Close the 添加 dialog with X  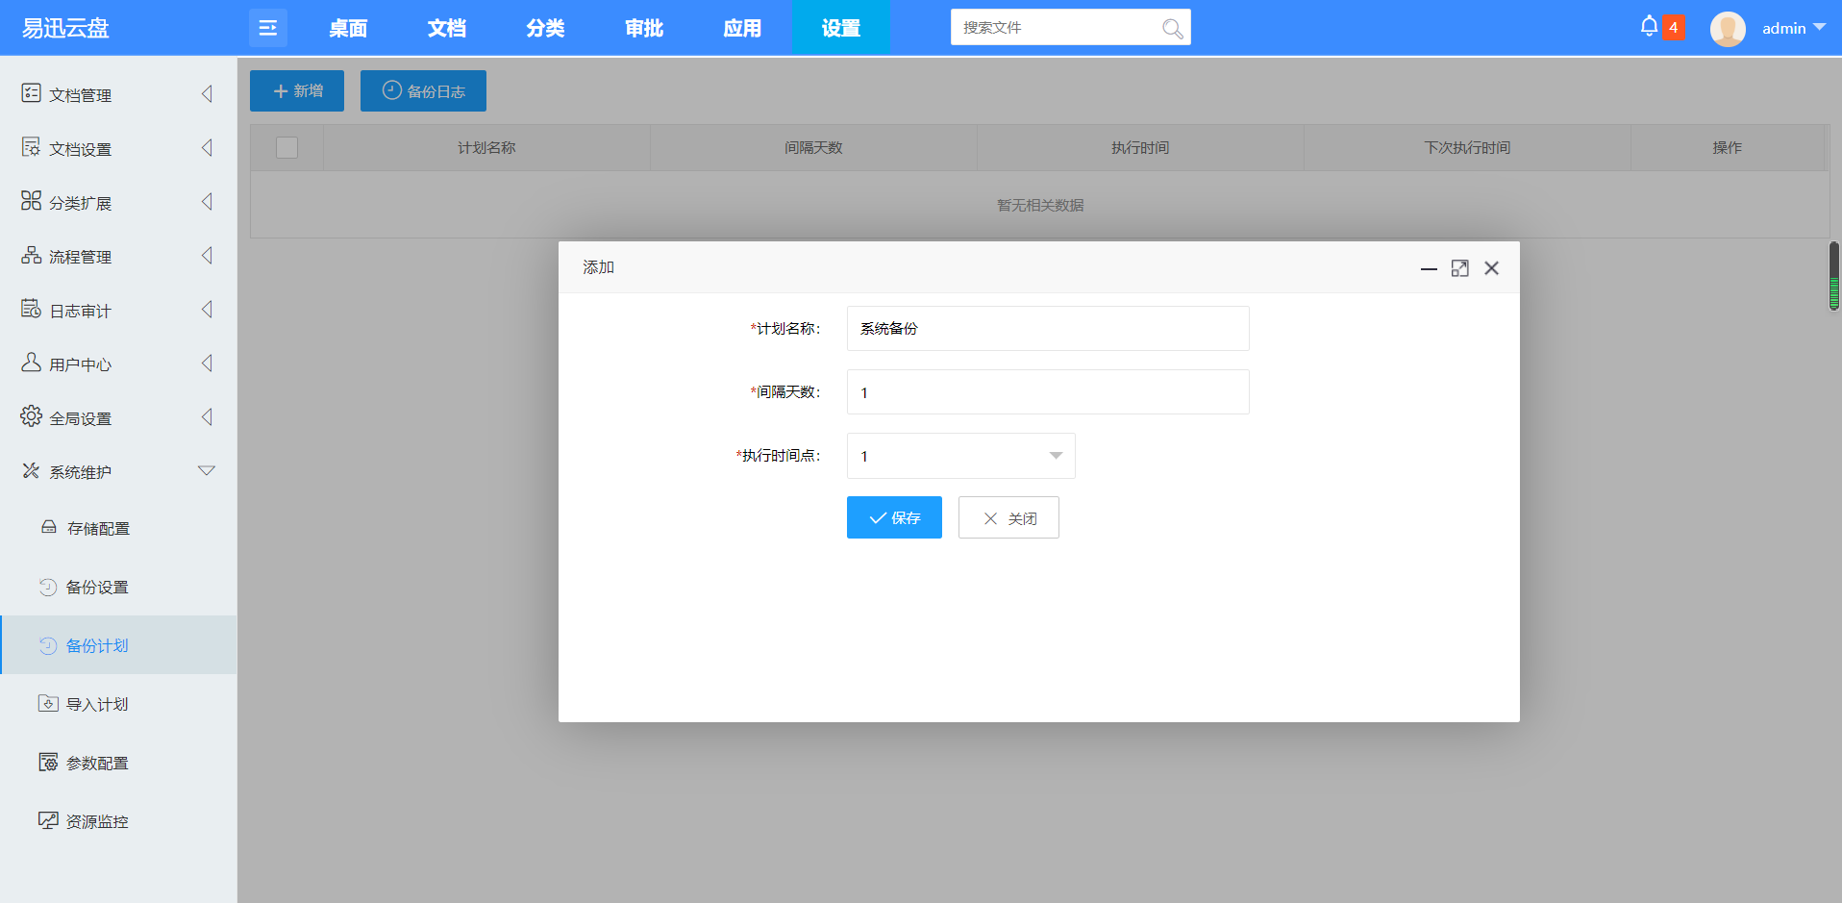[1491, 268]
